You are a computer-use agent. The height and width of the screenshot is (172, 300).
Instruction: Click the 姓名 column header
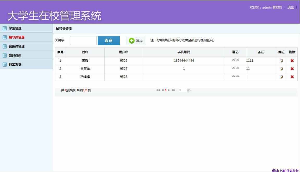click(85, 52)
